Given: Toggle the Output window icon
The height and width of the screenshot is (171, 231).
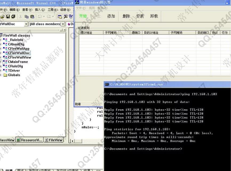Looking at the screenshot, I should [65, 17].
